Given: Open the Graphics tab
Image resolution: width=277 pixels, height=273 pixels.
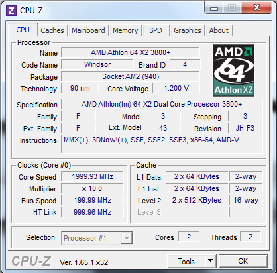Looking at the screenshot, I should 188,30.
